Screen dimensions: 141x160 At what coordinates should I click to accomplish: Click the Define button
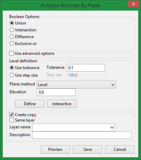[30, 104]
